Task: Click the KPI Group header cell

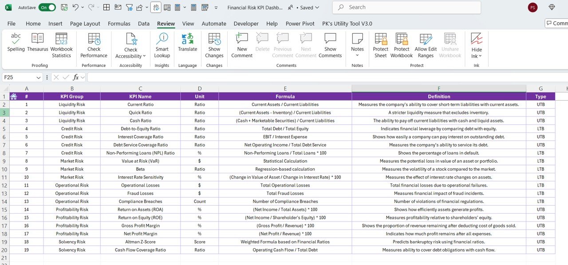Action: (72, 97)
